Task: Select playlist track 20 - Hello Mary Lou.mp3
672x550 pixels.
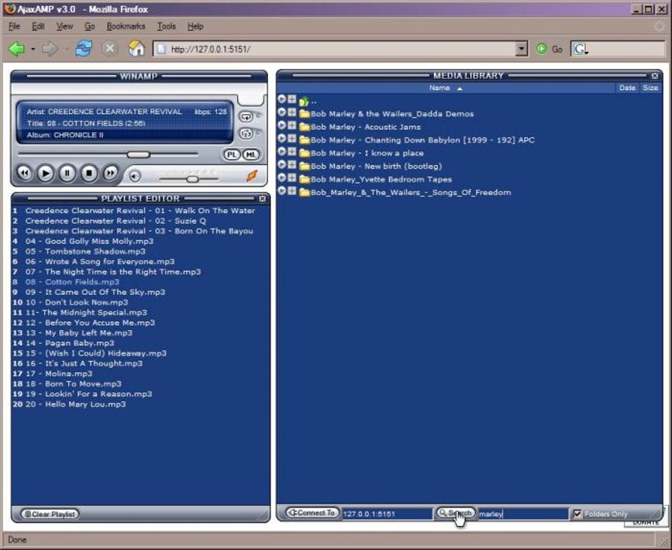Action: tap(75, 404)
